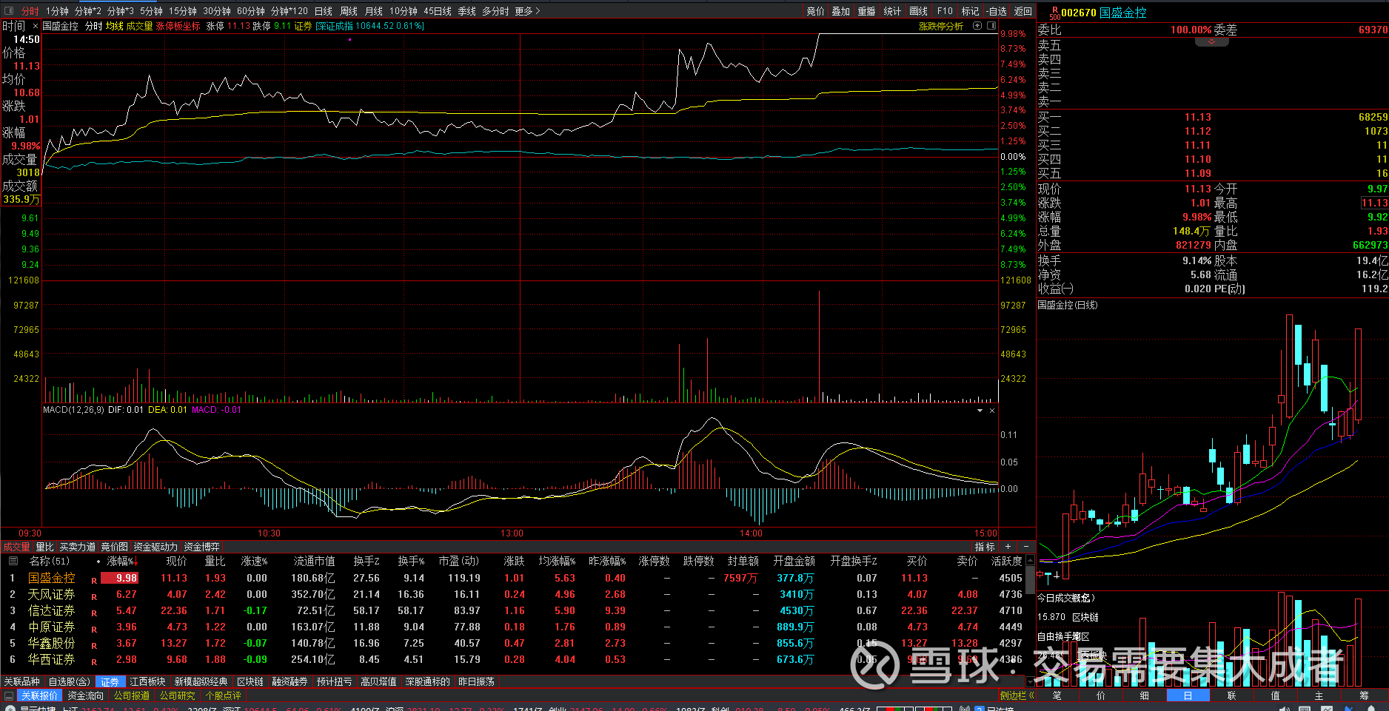Switch sub-chart to 量比 tab
The image size is (1389, 711).
(44, 547)
